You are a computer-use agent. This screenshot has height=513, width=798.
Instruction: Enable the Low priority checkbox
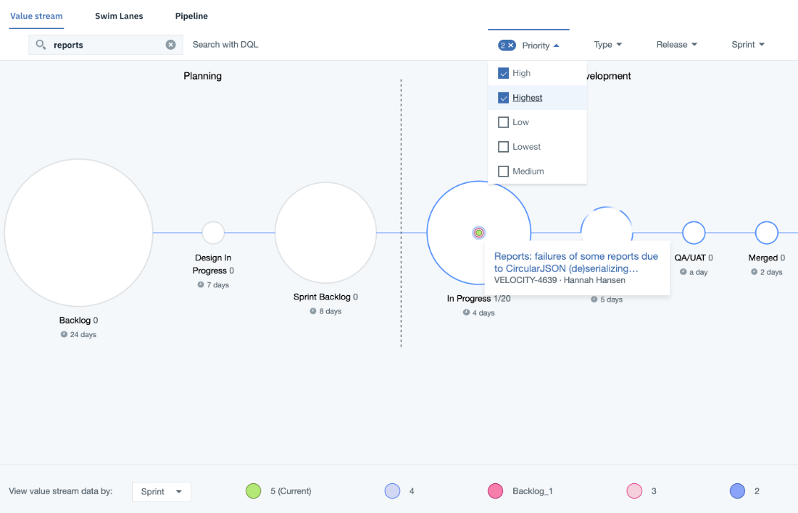(503, 122)
